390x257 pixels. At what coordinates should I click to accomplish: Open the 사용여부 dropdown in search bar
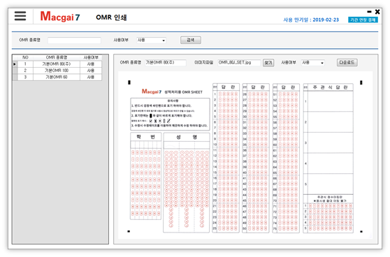151,40
